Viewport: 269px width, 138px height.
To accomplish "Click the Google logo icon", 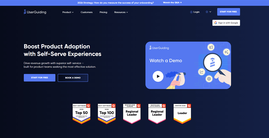I will (216, 23).
